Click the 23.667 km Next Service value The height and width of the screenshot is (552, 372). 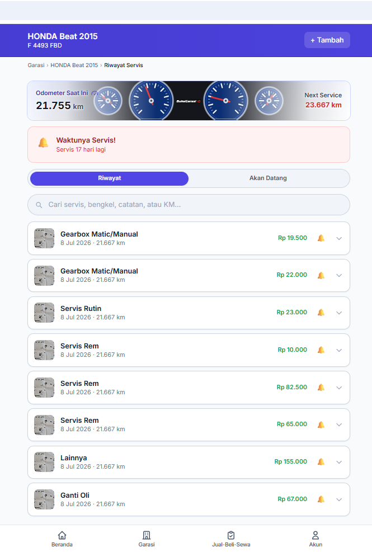coord(323,105)
